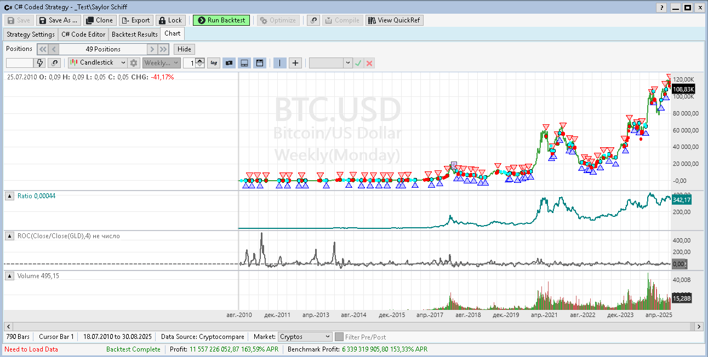Image resolution: width=708 pixels, height=357 pixels.
Task: Jump to the last position arrow
Action: [x=163, y=49]
